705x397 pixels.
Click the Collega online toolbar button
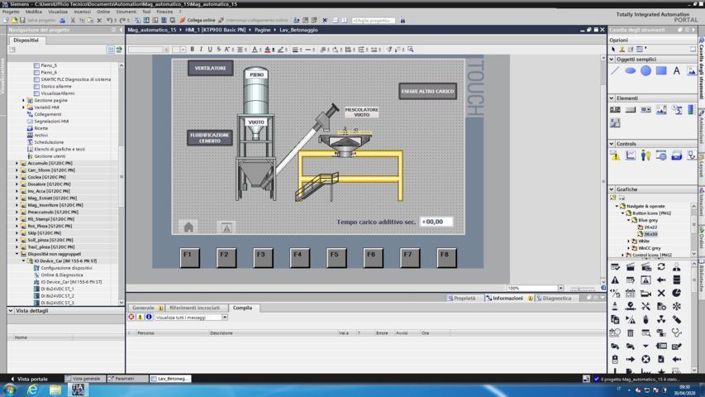pyautogui.click(x=197, y=20)
